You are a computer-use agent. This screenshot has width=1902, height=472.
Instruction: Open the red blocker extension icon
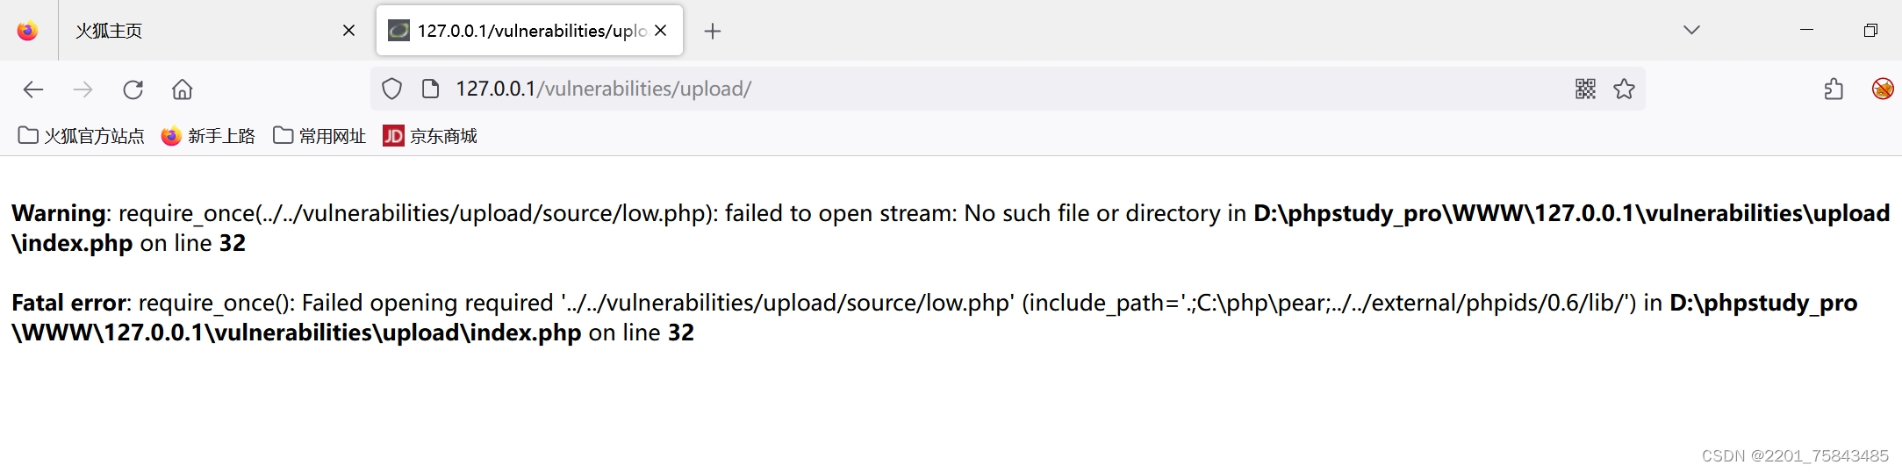[x=1882, y=89]
